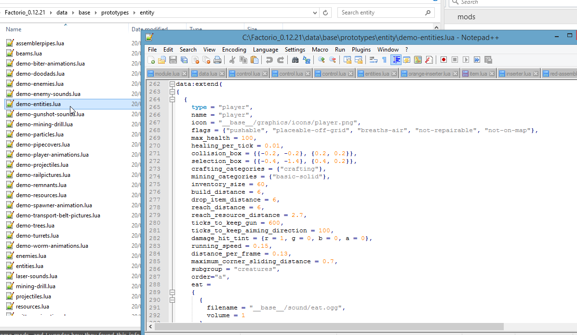This screenshot has height=335, width=577.
Task: Click the Open file toolbar icon
Action: point(162,60)
